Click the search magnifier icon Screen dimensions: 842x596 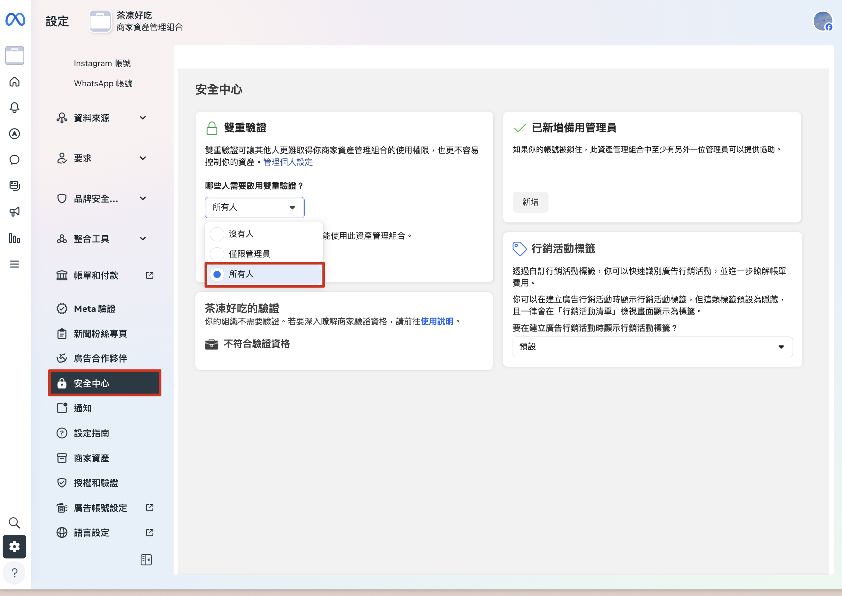click(14, 522)
